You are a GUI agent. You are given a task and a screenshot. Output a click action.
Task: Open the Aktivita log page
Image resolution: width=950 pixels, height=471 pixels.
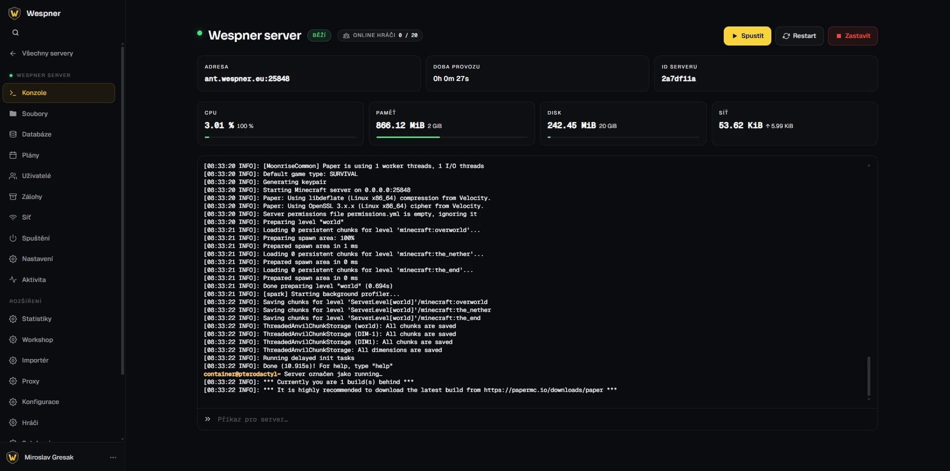(x=59, y=280)
